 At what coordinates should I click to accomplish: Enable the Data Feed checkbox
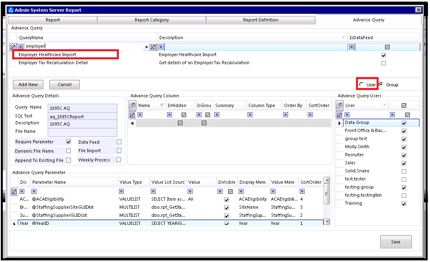119,142
